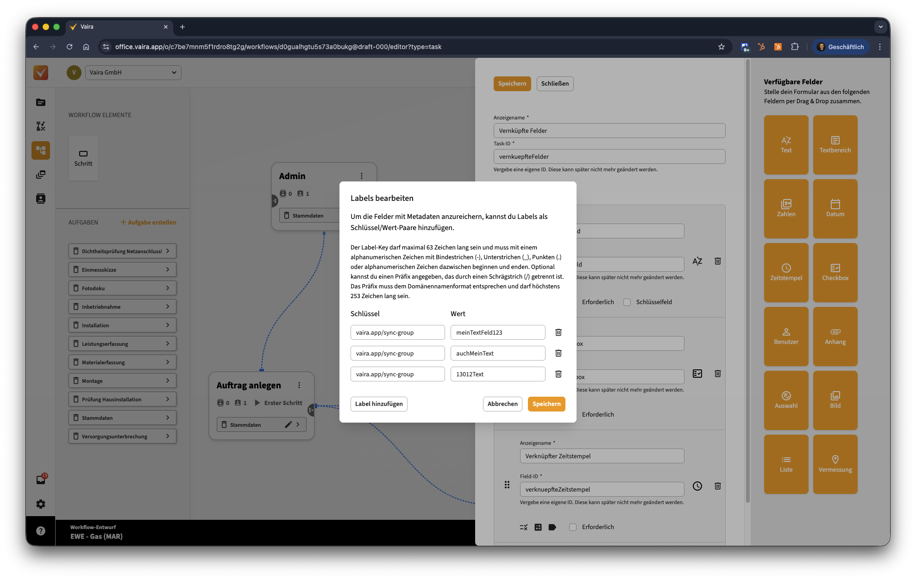Image resolution: width=916 pixels, height=580 pixels.
Task: Delete the Verknüpfter Zeitstempel field
Action: coord(717,486)
